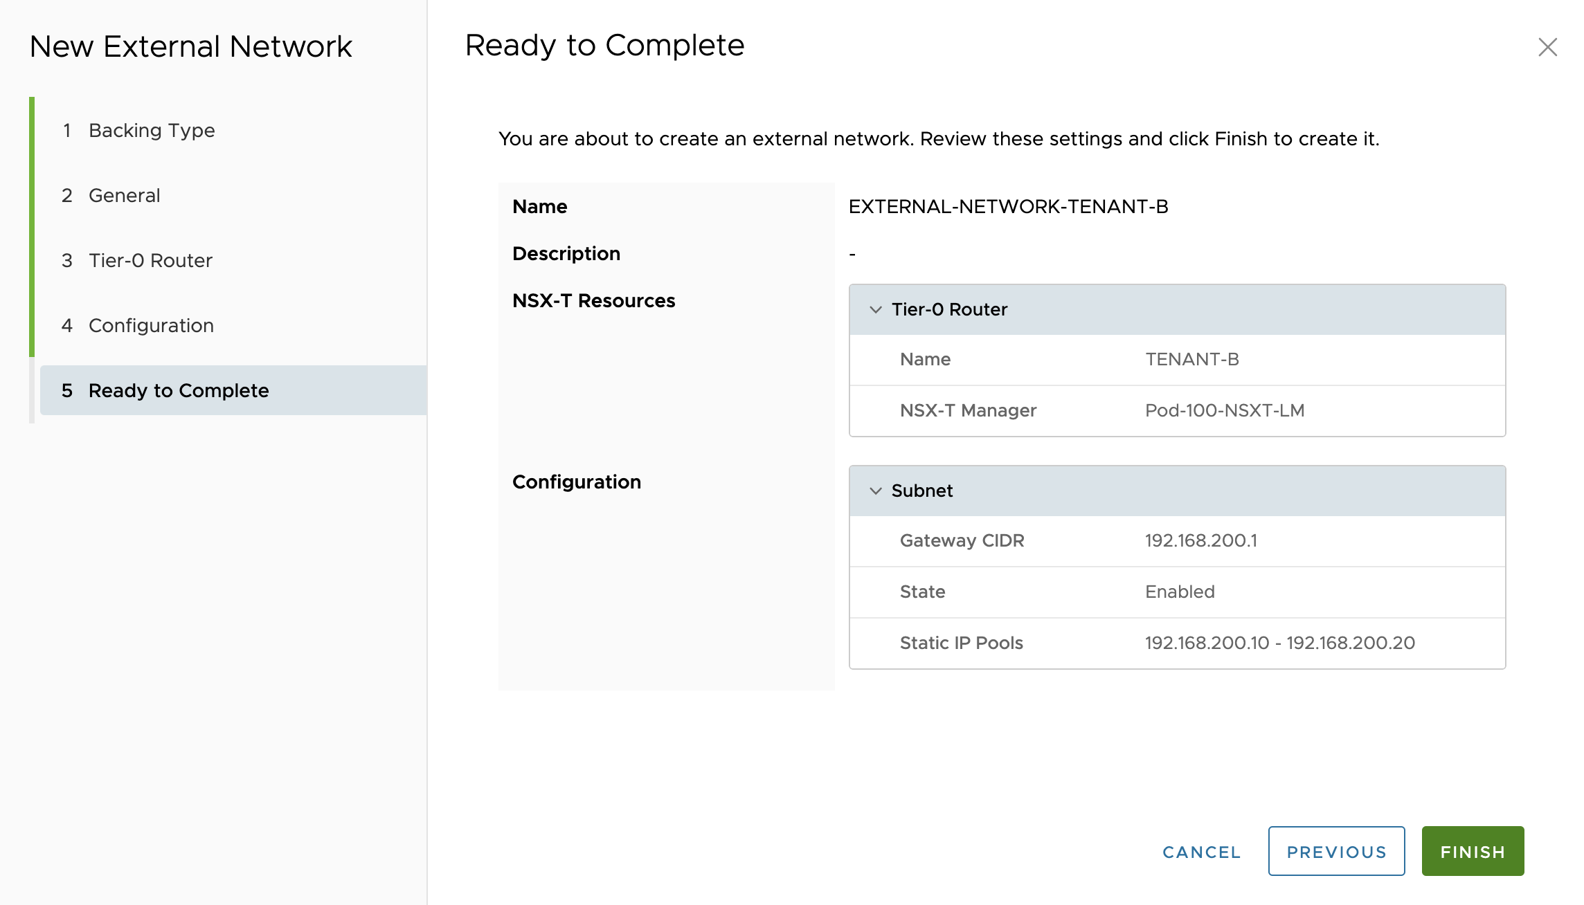Click the New External Network title
This screenshot has height=905, width=1584.
coord(191,46)
